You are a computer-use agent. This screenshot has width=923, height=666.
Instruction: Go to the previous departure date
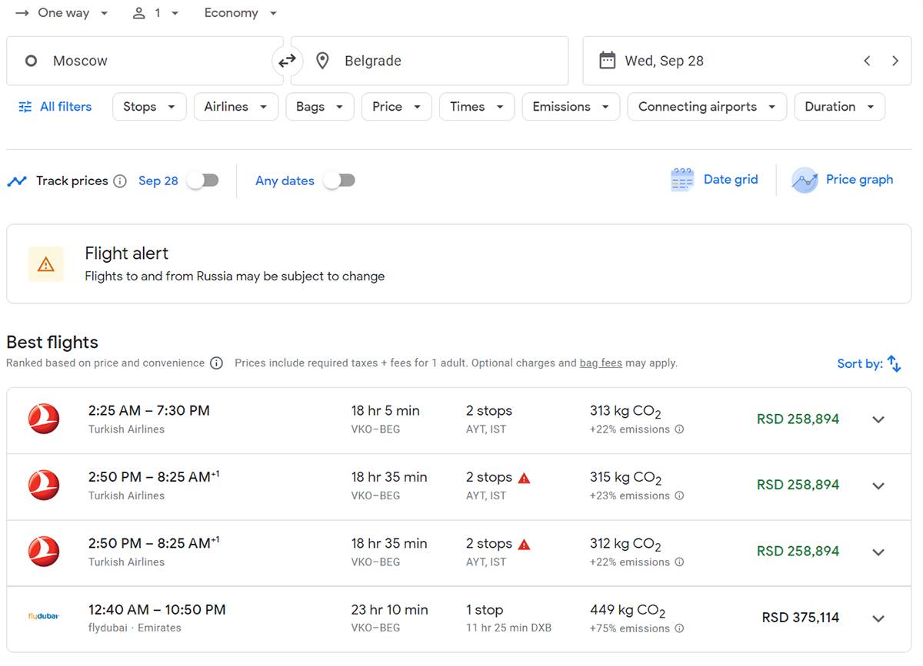click(867, 61)
